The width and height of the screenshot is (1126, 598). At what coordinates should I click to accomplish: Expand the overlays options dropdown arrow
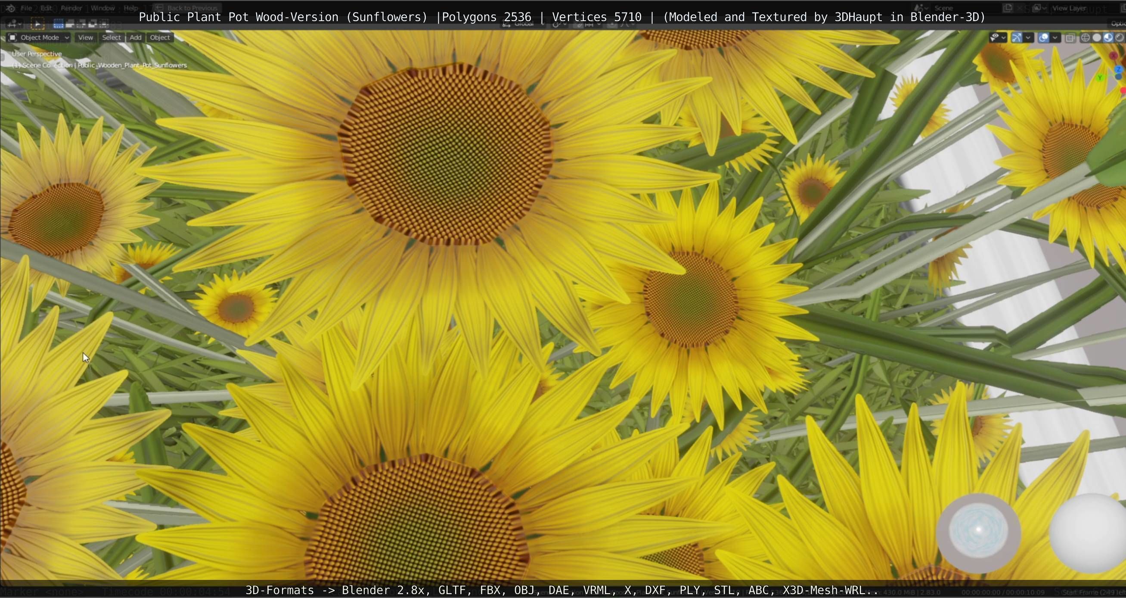1055,37
